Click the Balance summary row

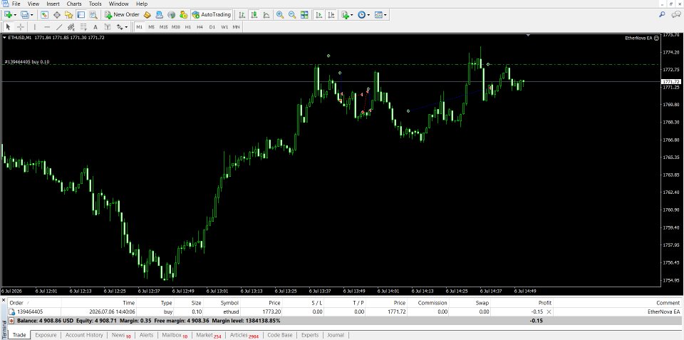[x=345, y=320]
